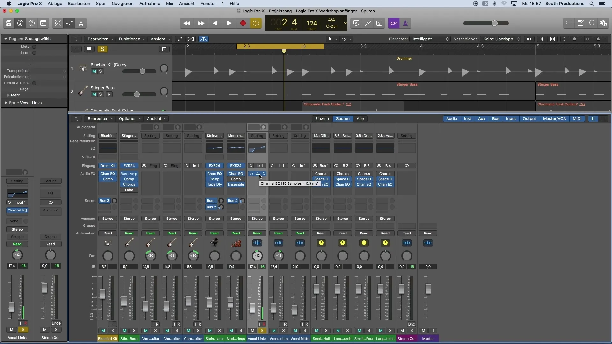Click the rewind transport button

[x=187, y=23]
